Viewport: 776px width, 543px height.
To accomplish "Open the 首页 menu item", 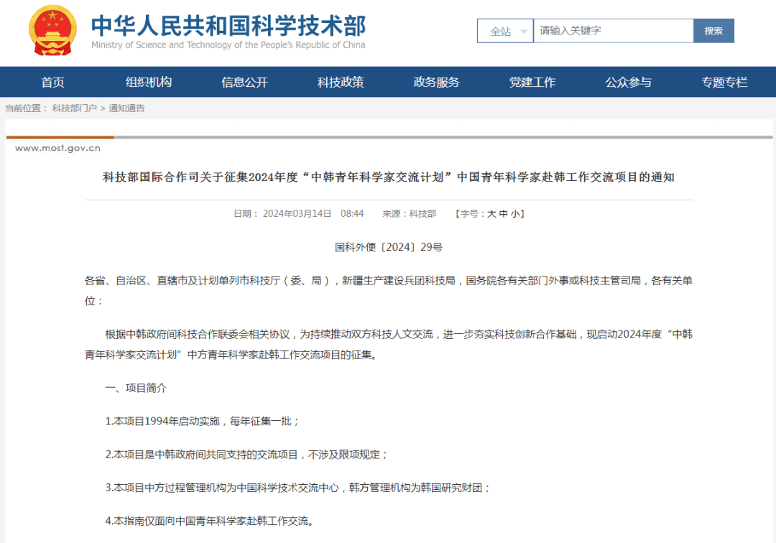I will (x=52, y=82).
